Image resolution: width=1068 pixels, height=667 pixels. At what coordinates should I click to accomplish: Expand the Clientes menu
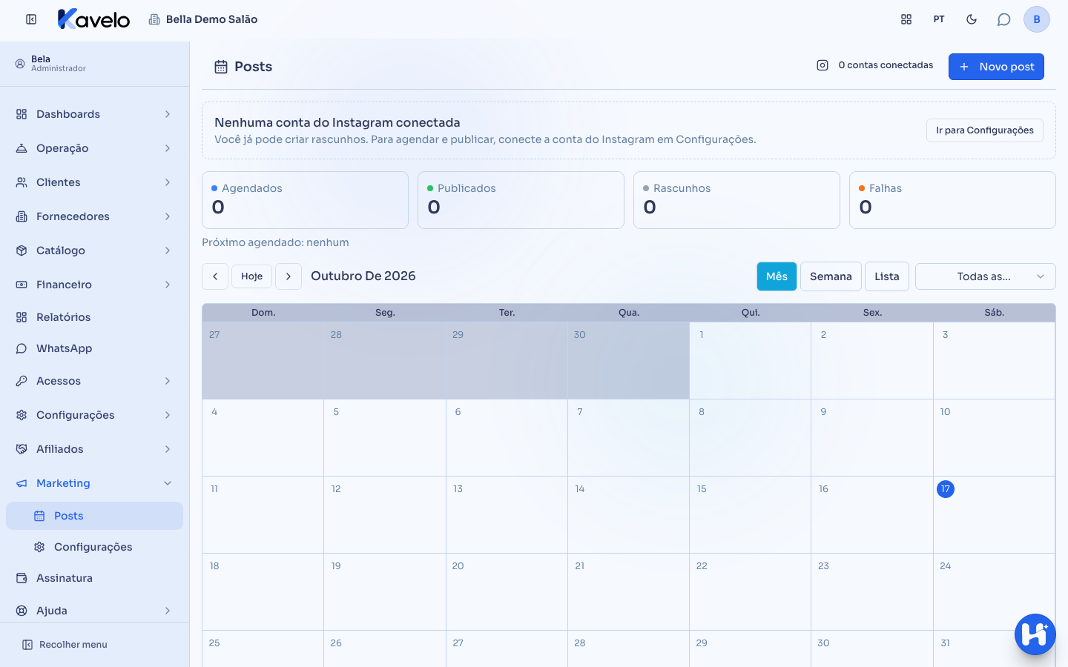pos(94,182)
